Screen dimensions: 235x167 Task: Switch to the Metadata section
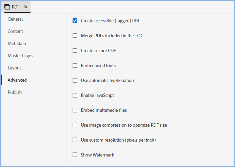[x=17, y=44]
